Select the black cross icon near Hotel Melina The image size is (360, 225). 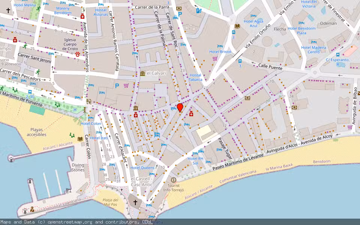click(x=8, y=10)
